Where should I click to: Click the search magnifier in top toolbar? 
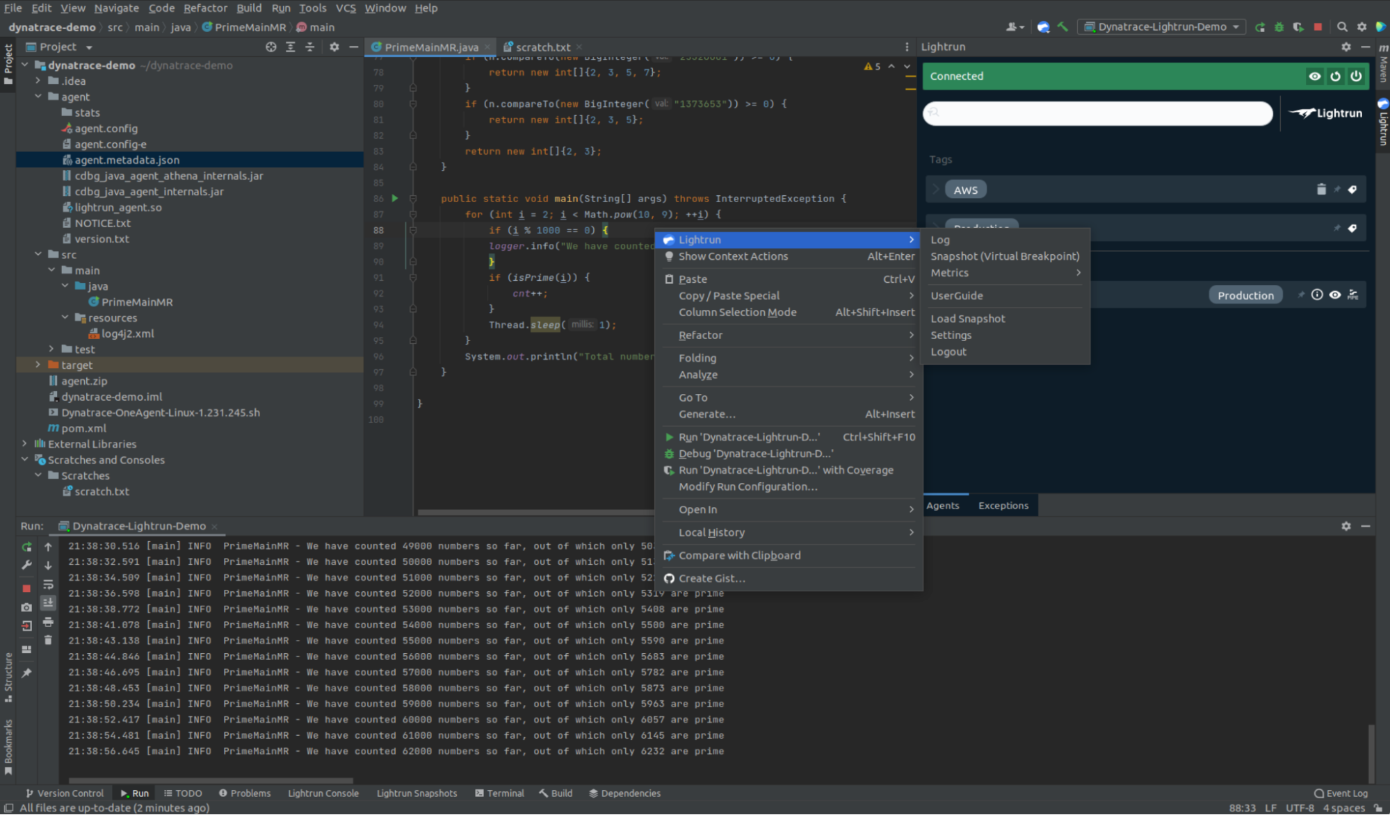click(x=1342, y=27)
